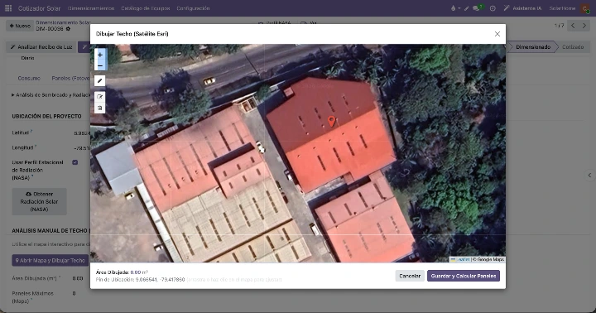
Task: Open the apps grid menu
Action: 8,8
